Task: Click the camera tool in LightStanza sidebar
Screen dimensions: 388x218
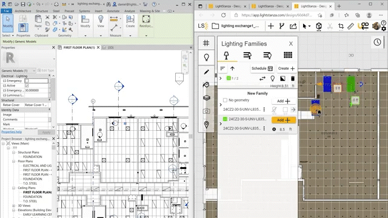Action: pos(206,111)
